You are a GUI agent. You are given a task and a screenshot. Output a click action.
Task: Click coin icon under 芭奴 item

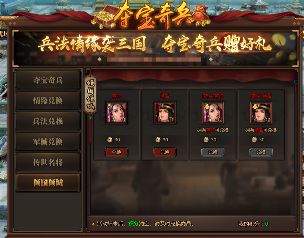110,140
